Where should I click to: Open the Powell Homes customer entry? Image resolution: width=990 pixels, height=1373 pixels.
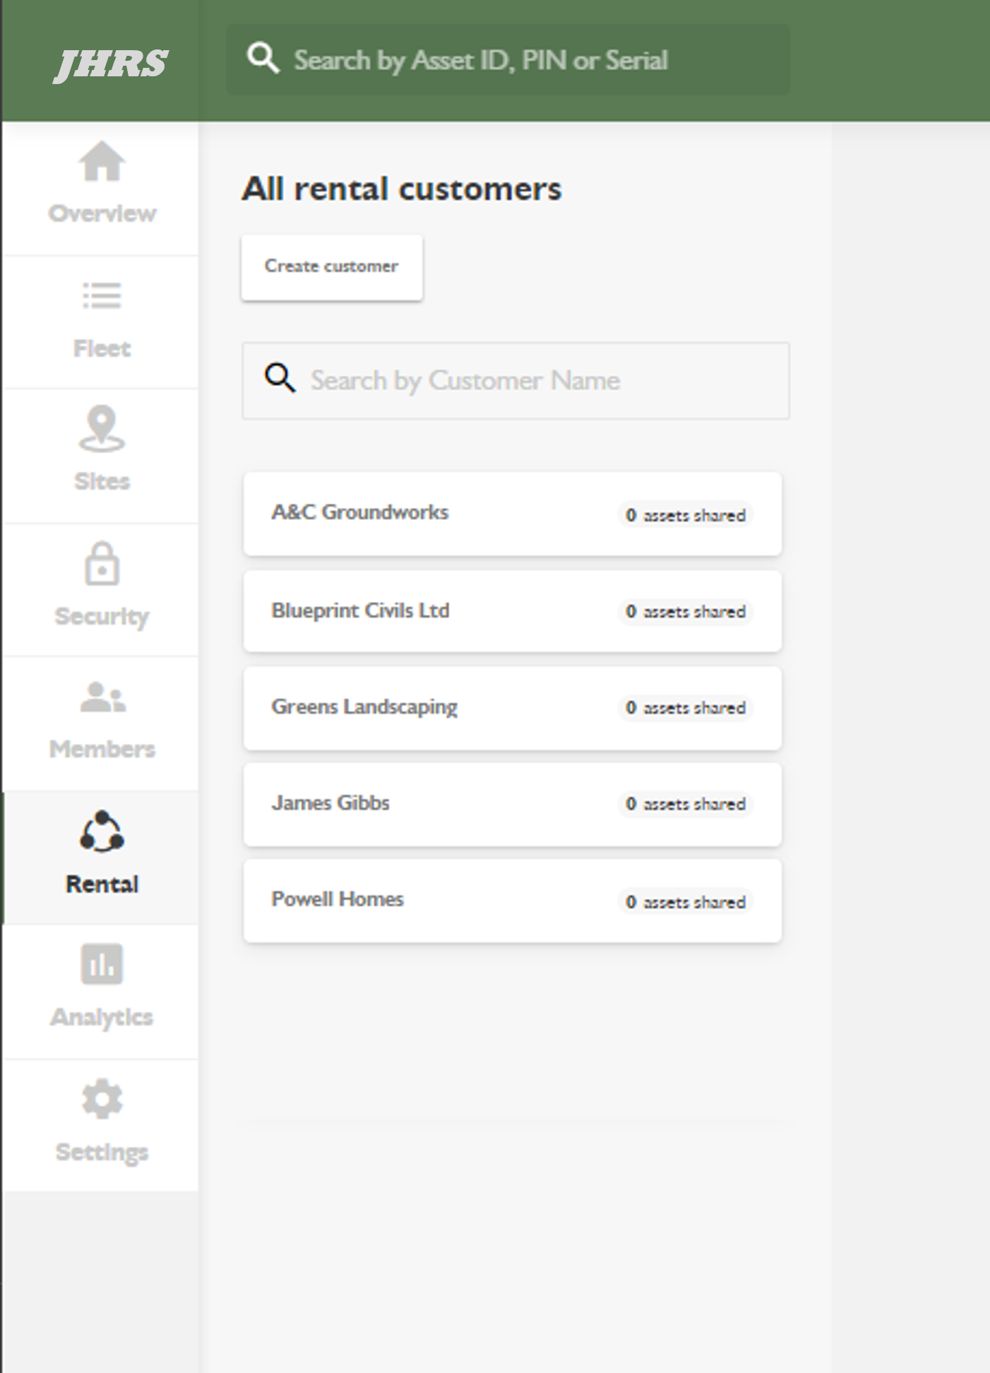click(513, 901)
